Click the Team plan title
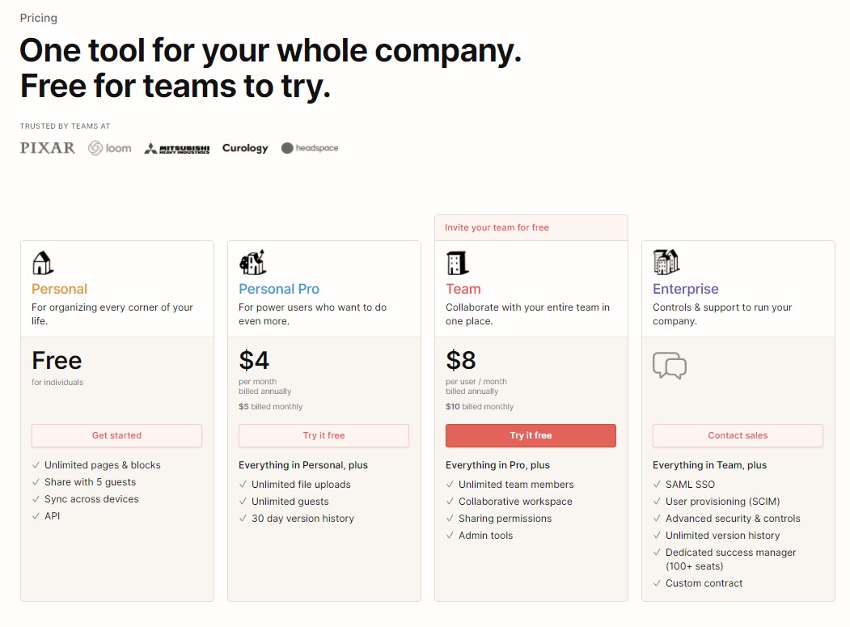The width and height of the screenshot is (850, 627). [x=463, y=289]
